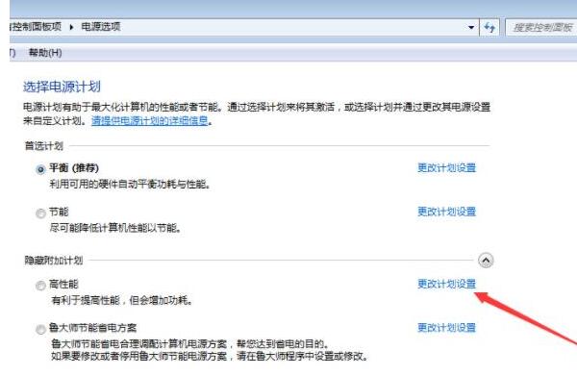This screenshot has height=375, width=577.
Task: Open the 帮助(H) menu
Action: (x=45, y=53)
